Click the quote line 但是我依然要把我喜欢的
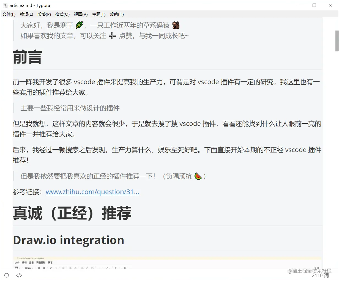The width and height of the screenshot is (339, 281). [x=113, y=176]
